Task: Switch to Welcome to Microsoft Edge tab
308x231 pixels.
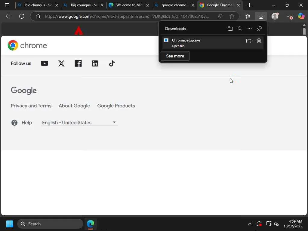Action: (129, 5)
